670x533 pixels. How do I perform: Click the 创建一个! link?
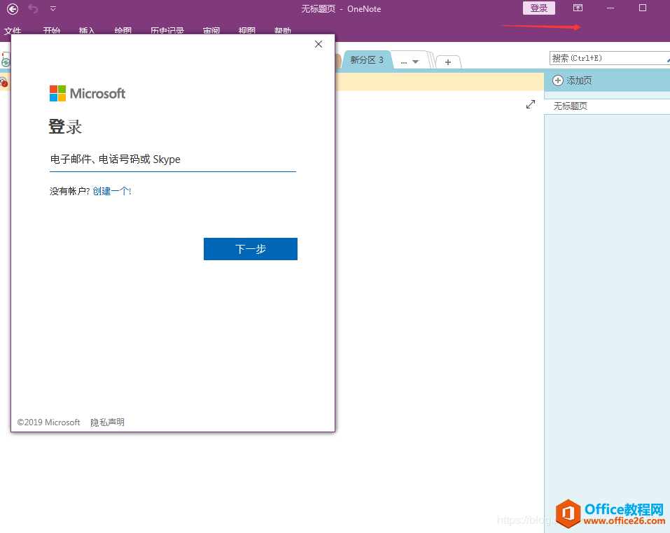112,191
